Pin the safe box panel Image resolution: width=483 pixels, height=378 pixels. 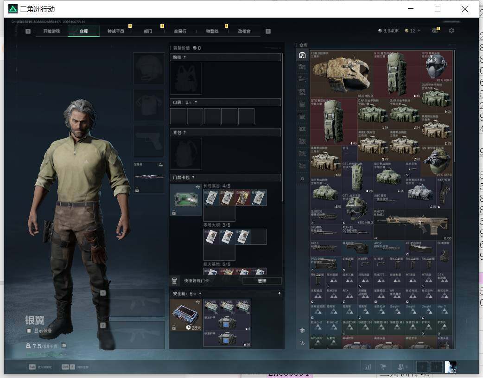(279, 294)
